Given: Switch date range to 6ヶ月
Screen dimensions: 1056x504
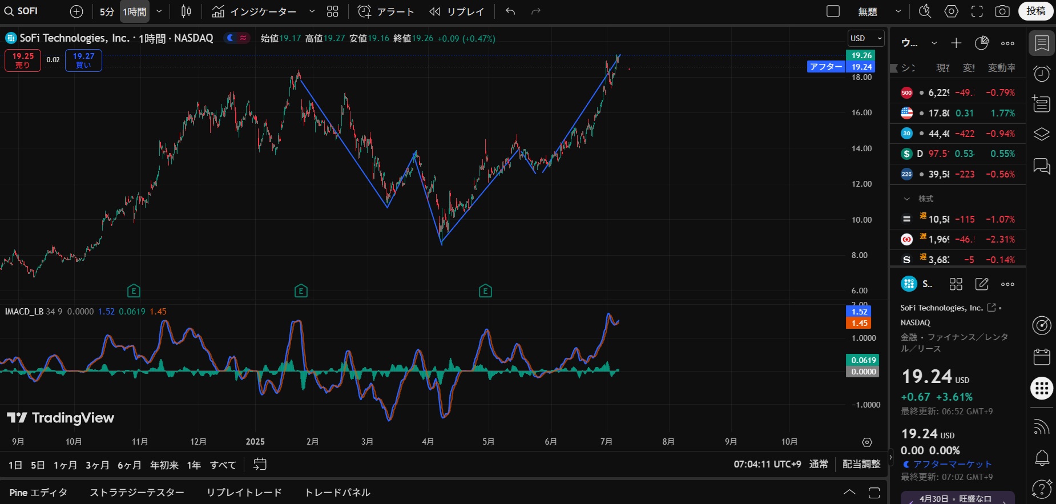Looking at the screenshot, I should pyautogui.click(x=129, y=465).
